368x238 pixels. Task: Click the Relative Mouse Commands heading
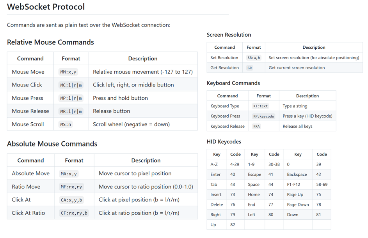click(x=50, y=42)
